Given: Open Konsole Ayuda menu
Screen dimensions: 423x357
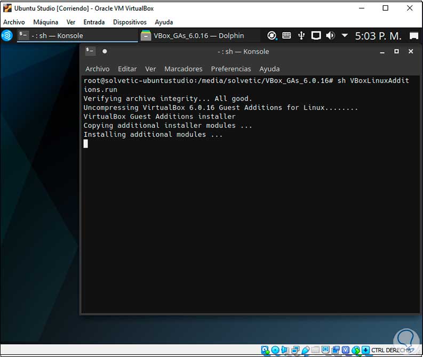Looking at the screenshot, I should (x=269, y=69).
